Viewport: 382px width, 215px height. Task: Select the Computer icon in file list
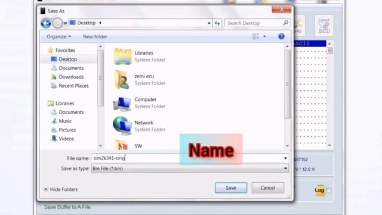122,103
